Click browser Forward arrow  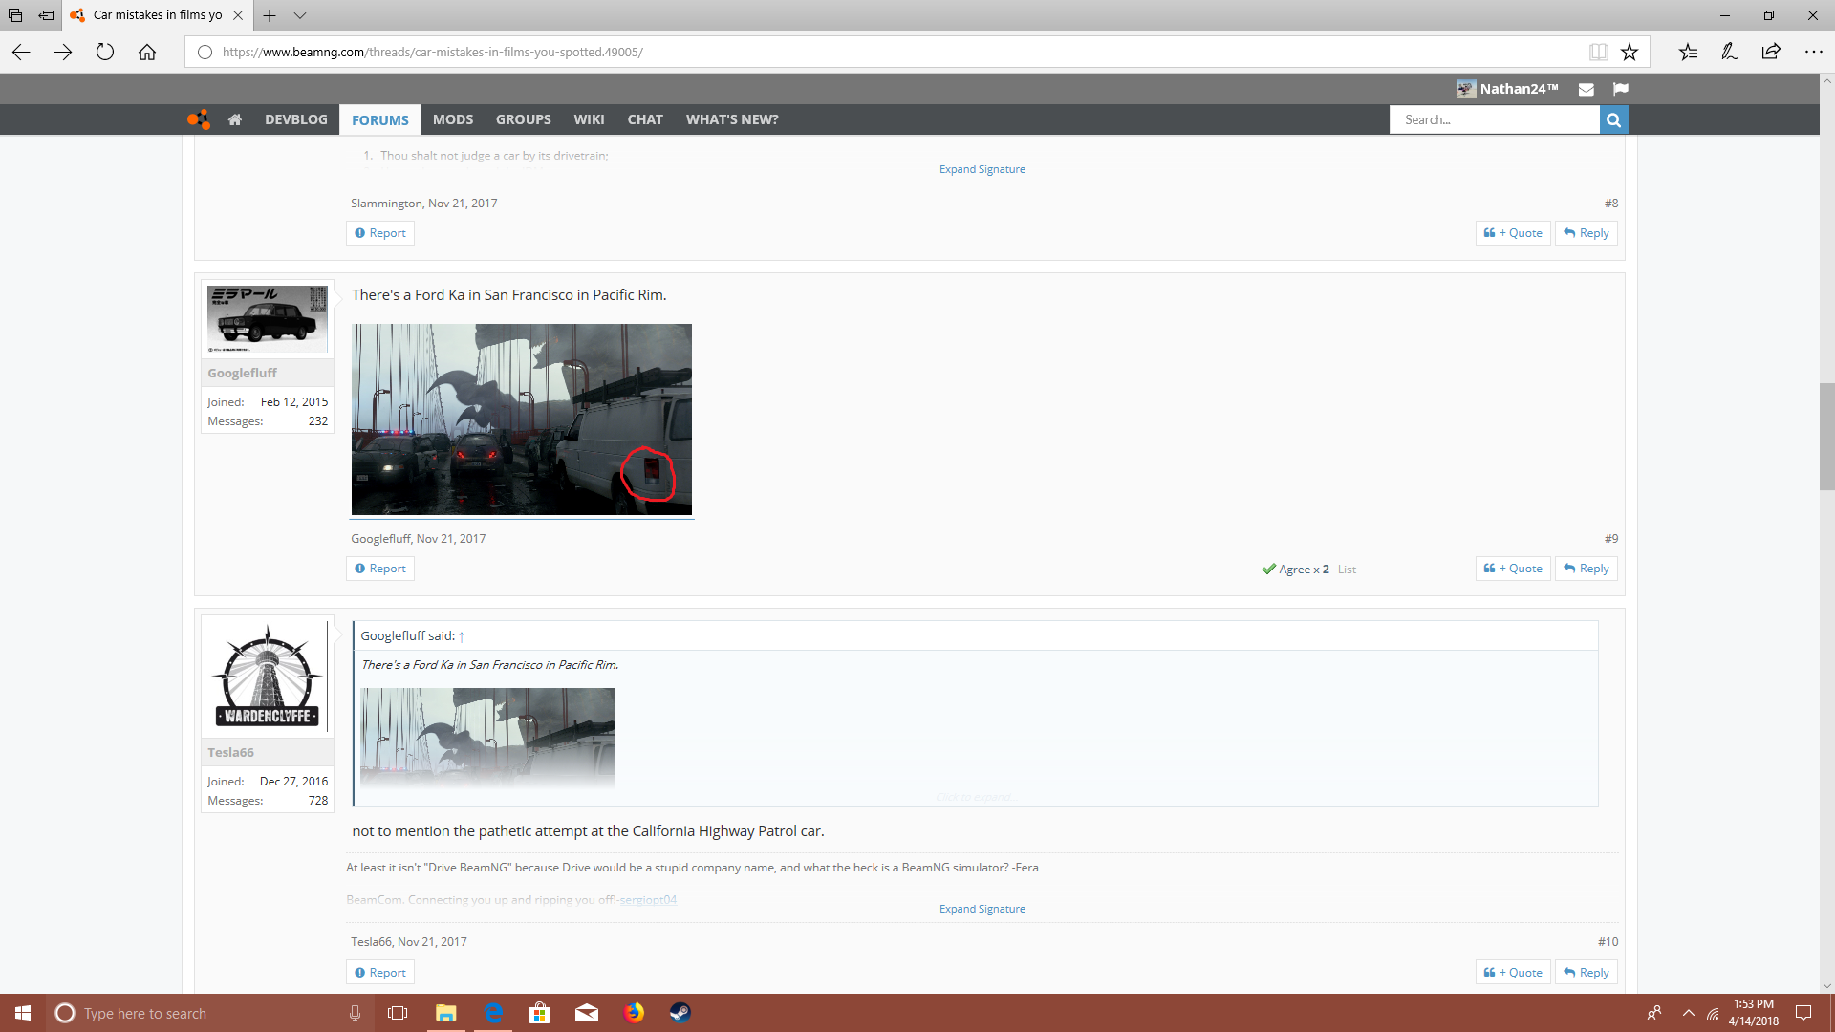(x=63, y=52)
